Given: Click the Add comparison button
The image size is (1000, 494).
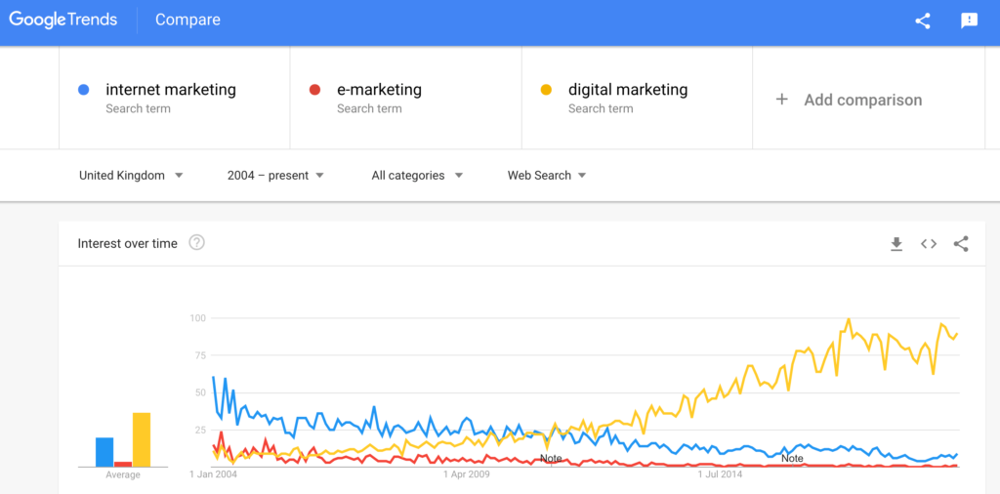Looking at the screenshot, I should coord(849,100).
